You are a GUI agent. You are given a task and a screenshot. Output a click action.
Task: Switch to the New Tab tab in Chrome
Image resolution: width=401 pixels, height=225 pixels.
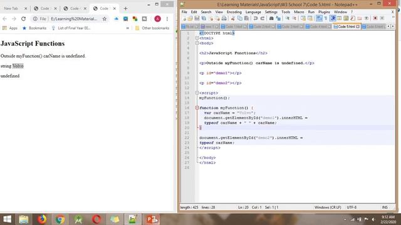11,8
